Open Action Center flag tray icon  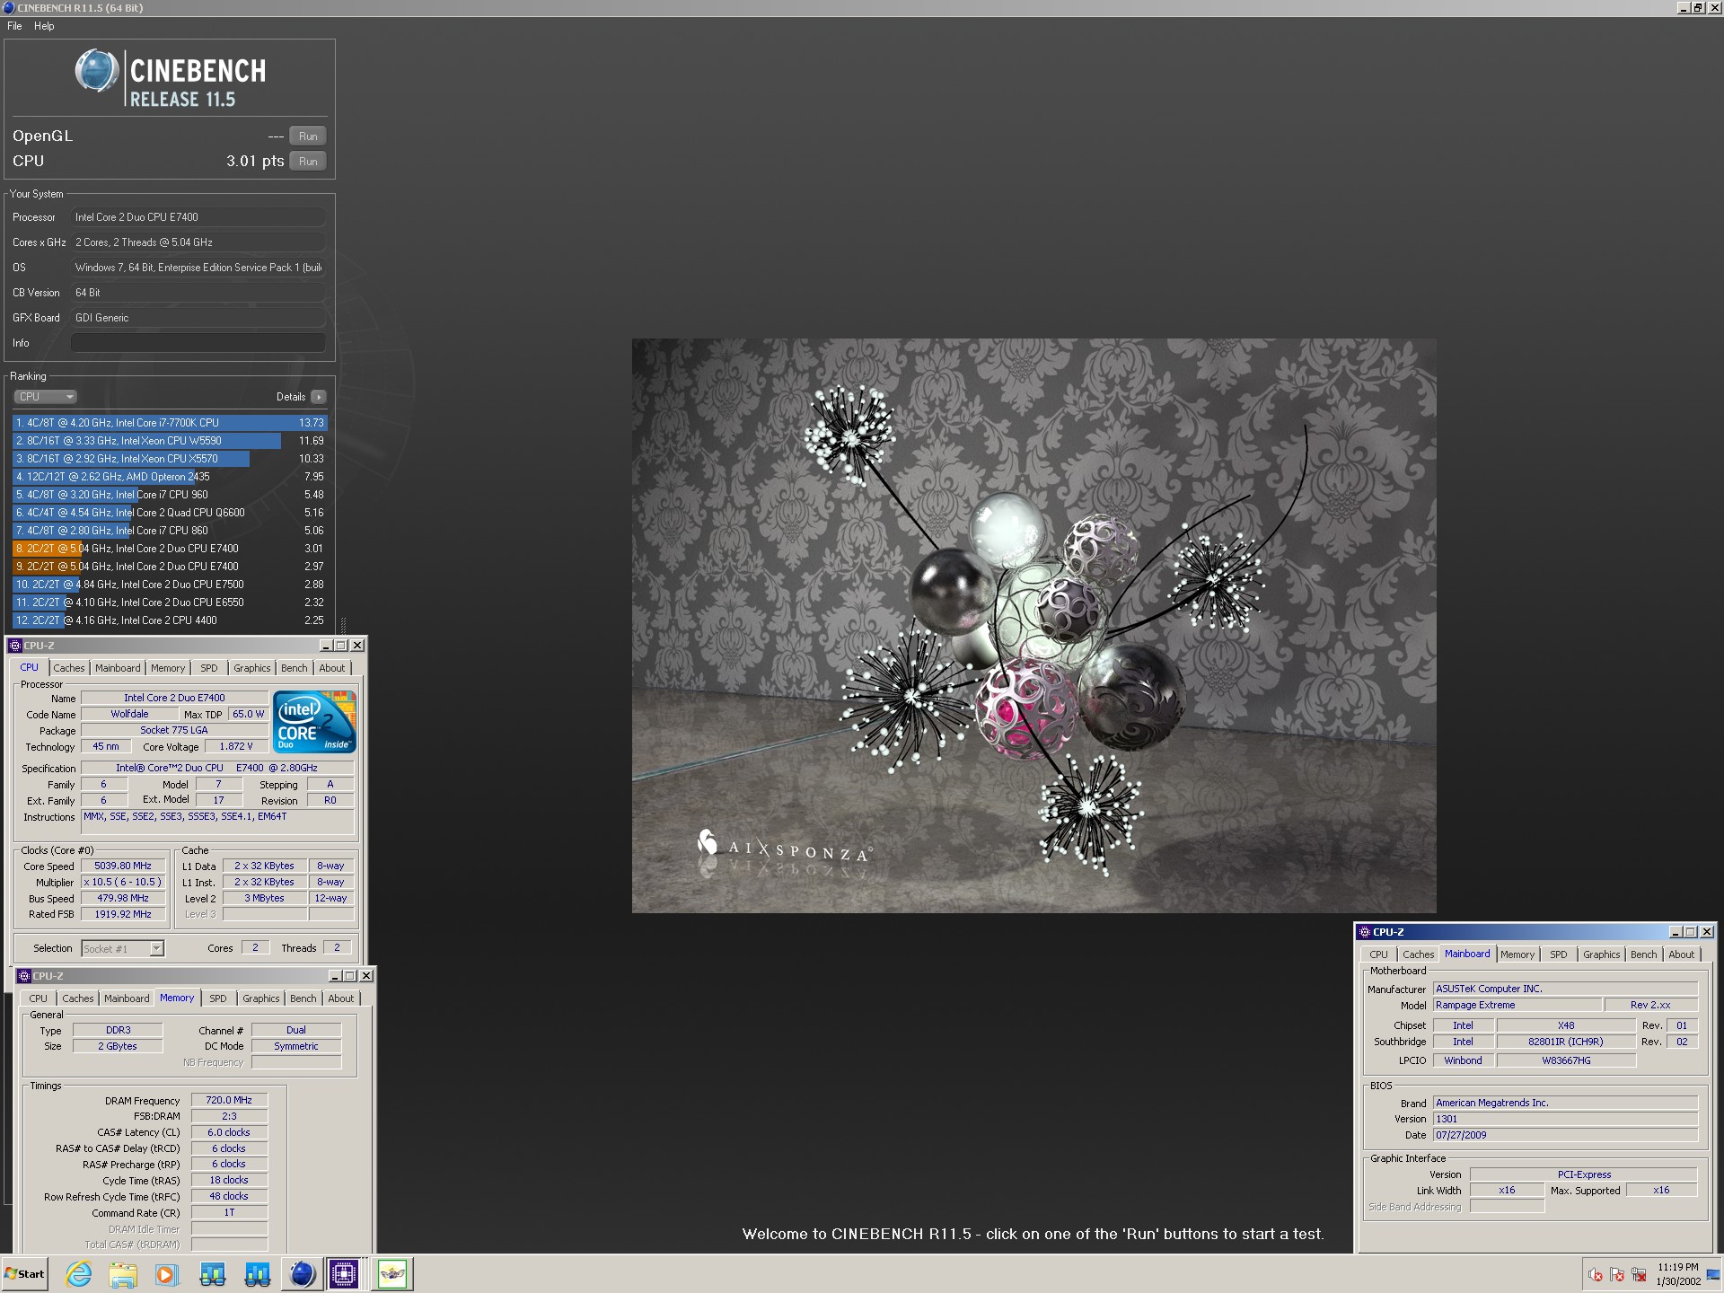coord(1617,1274)
